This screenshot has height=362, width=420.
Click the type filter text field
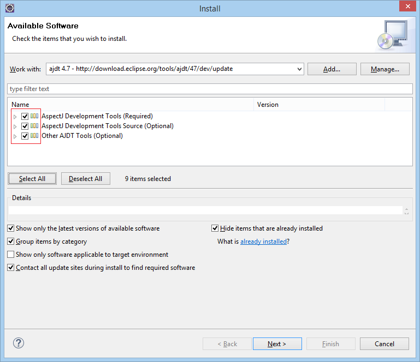tap(210, 89)
